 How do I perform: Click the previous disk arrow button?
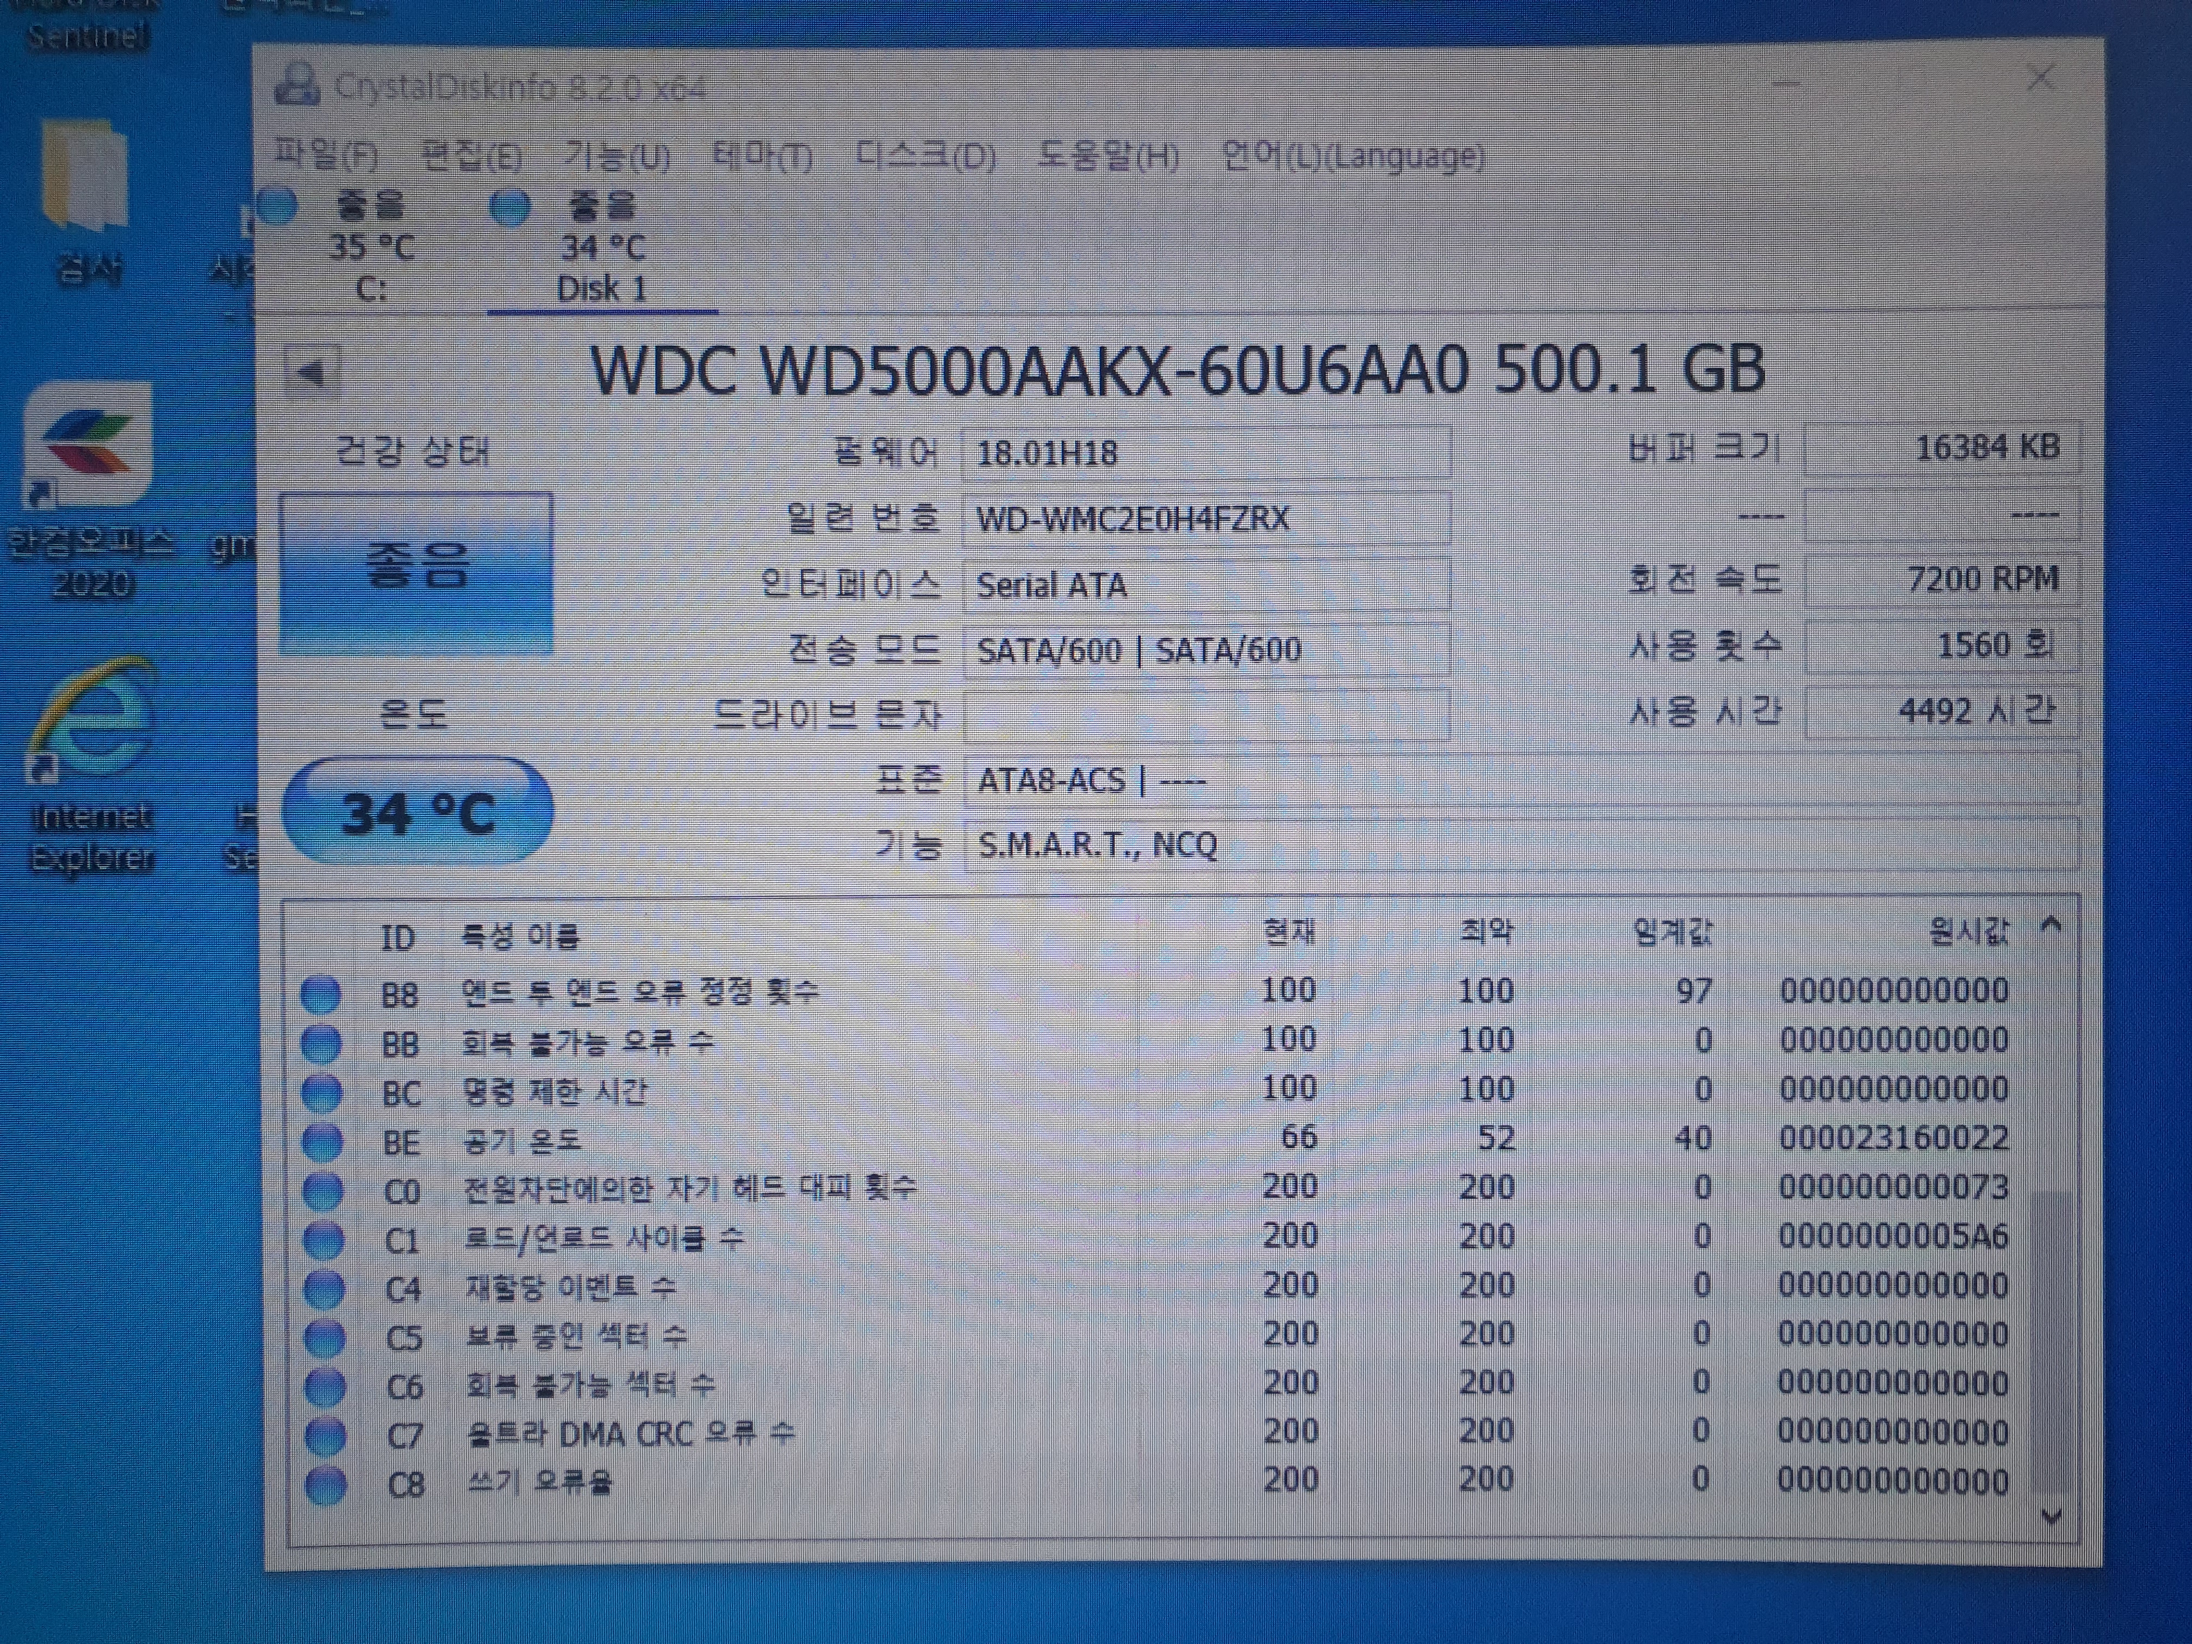[x=311, y=372]
